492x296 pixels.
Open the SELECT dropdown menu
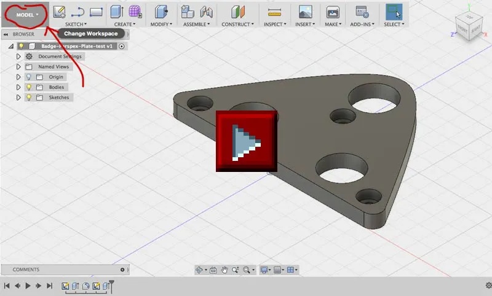coord(394,24)
